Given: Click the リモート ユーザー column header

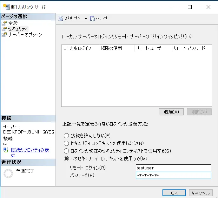Looking at the screenshot, I should (154, 48).
